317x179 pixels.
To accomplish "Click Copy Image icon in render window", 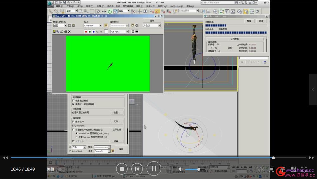I will pos(58,31).
